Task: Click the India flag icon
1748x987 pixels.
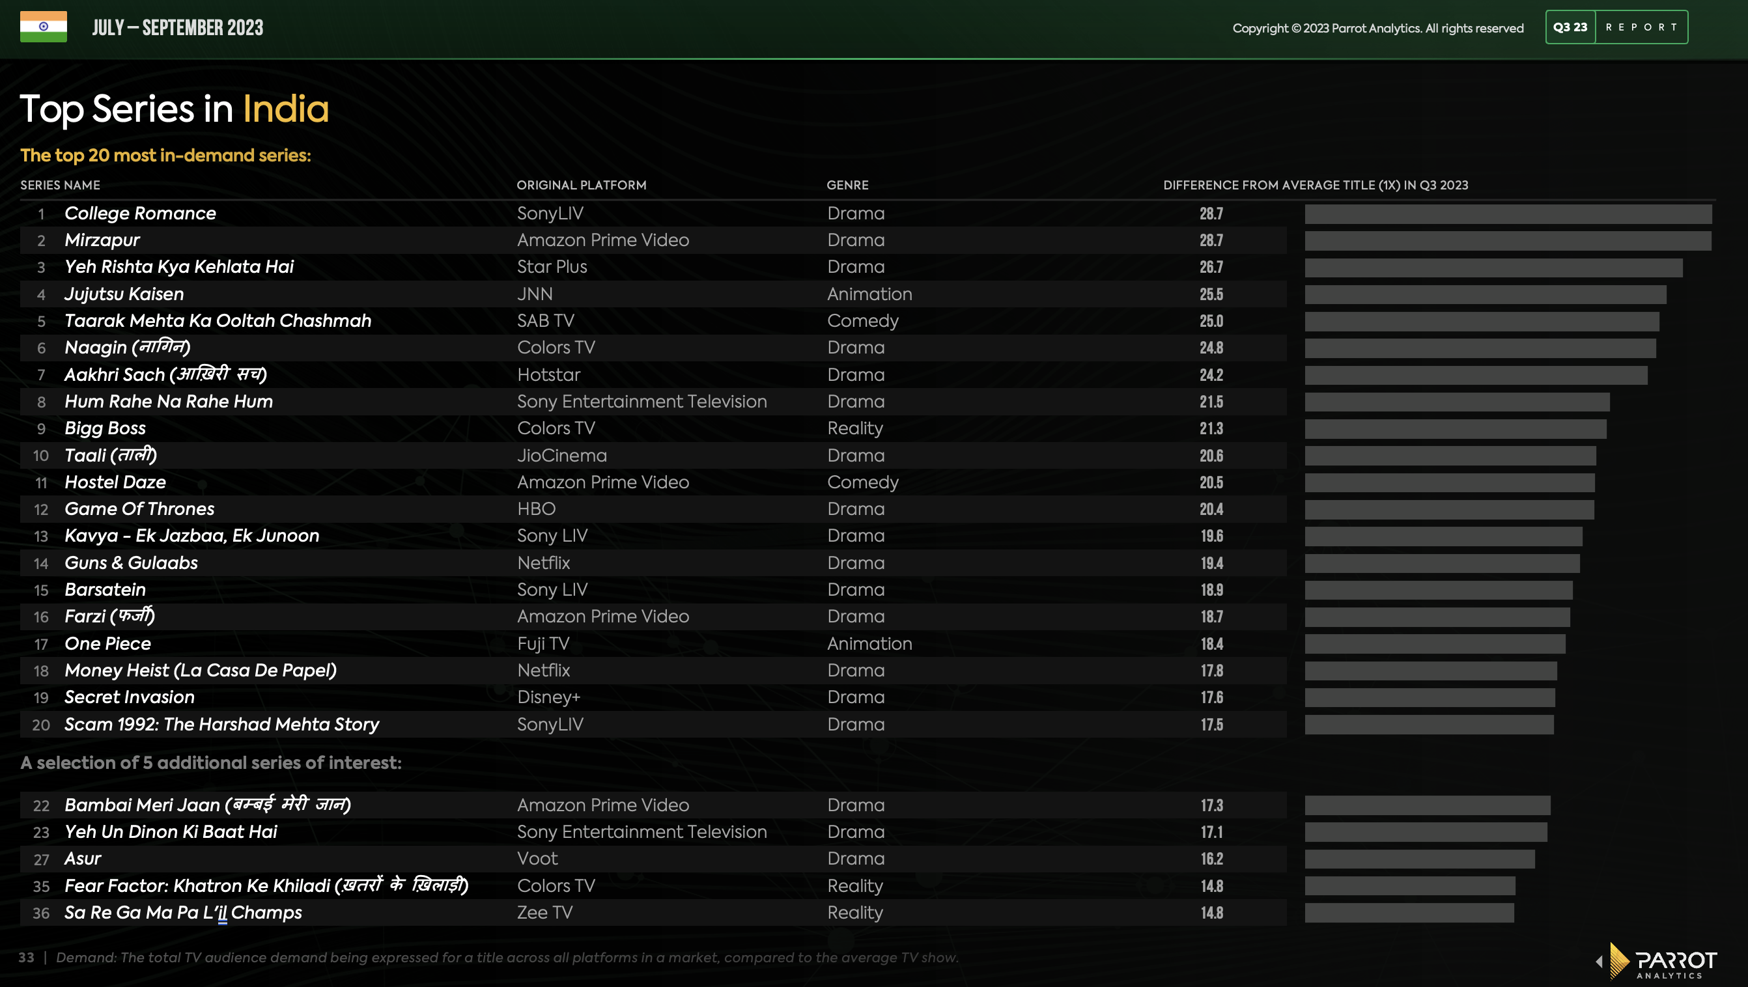Action: point(44,27)
